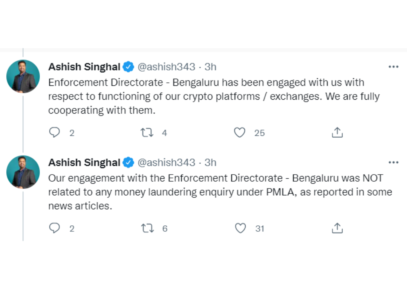Open Ashish Singhal profile name in first tweet
The width and height of the screenshot is (407, 301).
(84, 67)
